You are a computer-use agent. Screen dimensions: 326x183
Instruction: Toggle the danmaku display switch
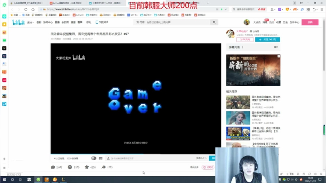pos(94,158)
